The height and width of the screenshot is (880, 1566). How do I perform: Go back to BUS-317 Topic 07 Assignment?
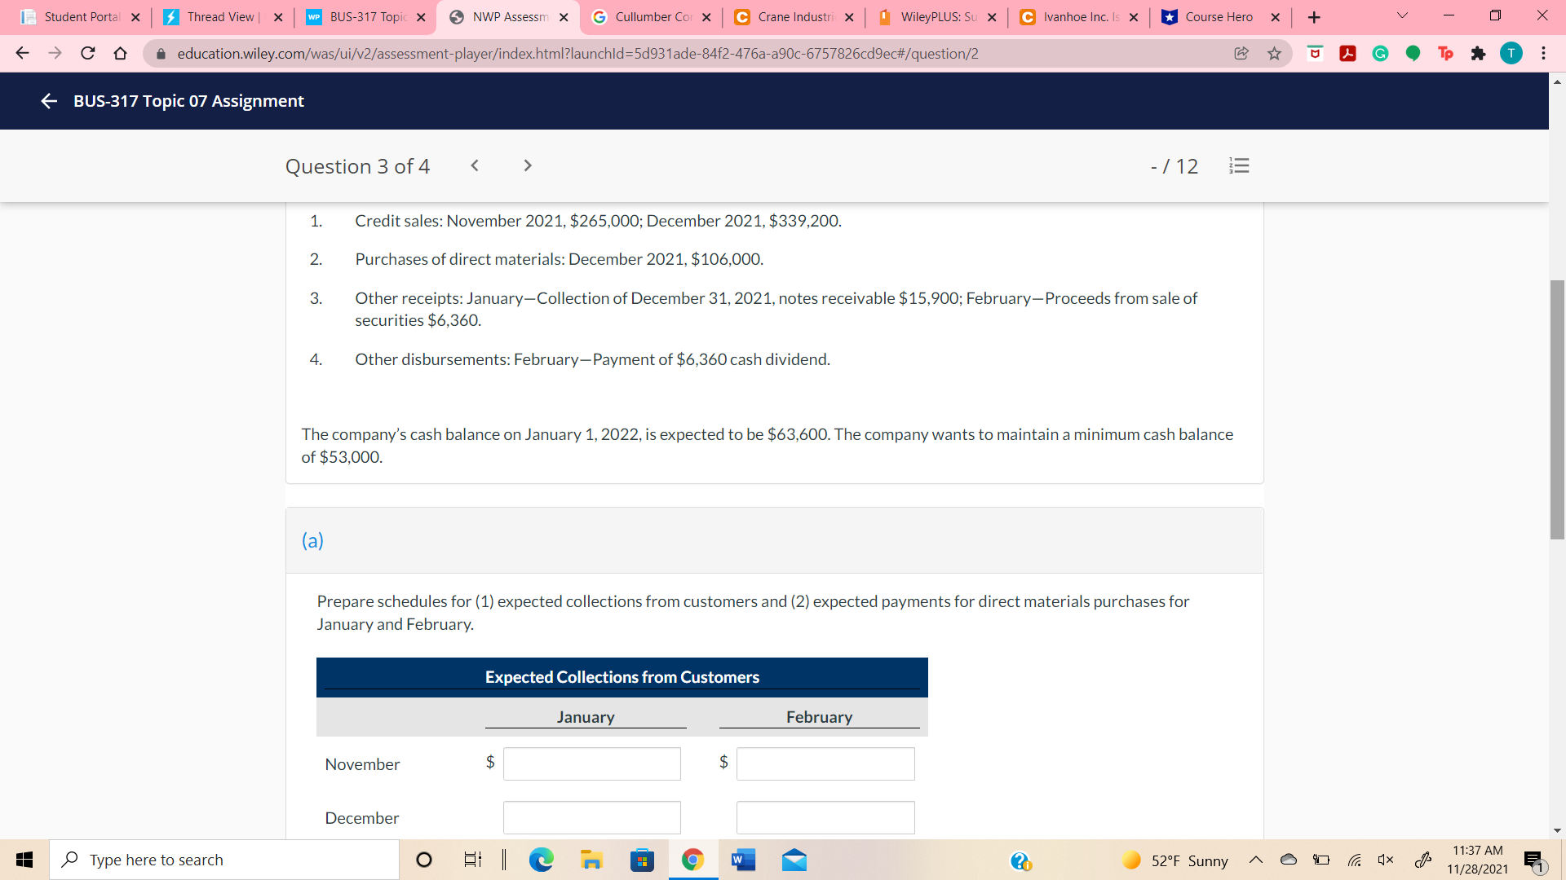tap(49, 101)
